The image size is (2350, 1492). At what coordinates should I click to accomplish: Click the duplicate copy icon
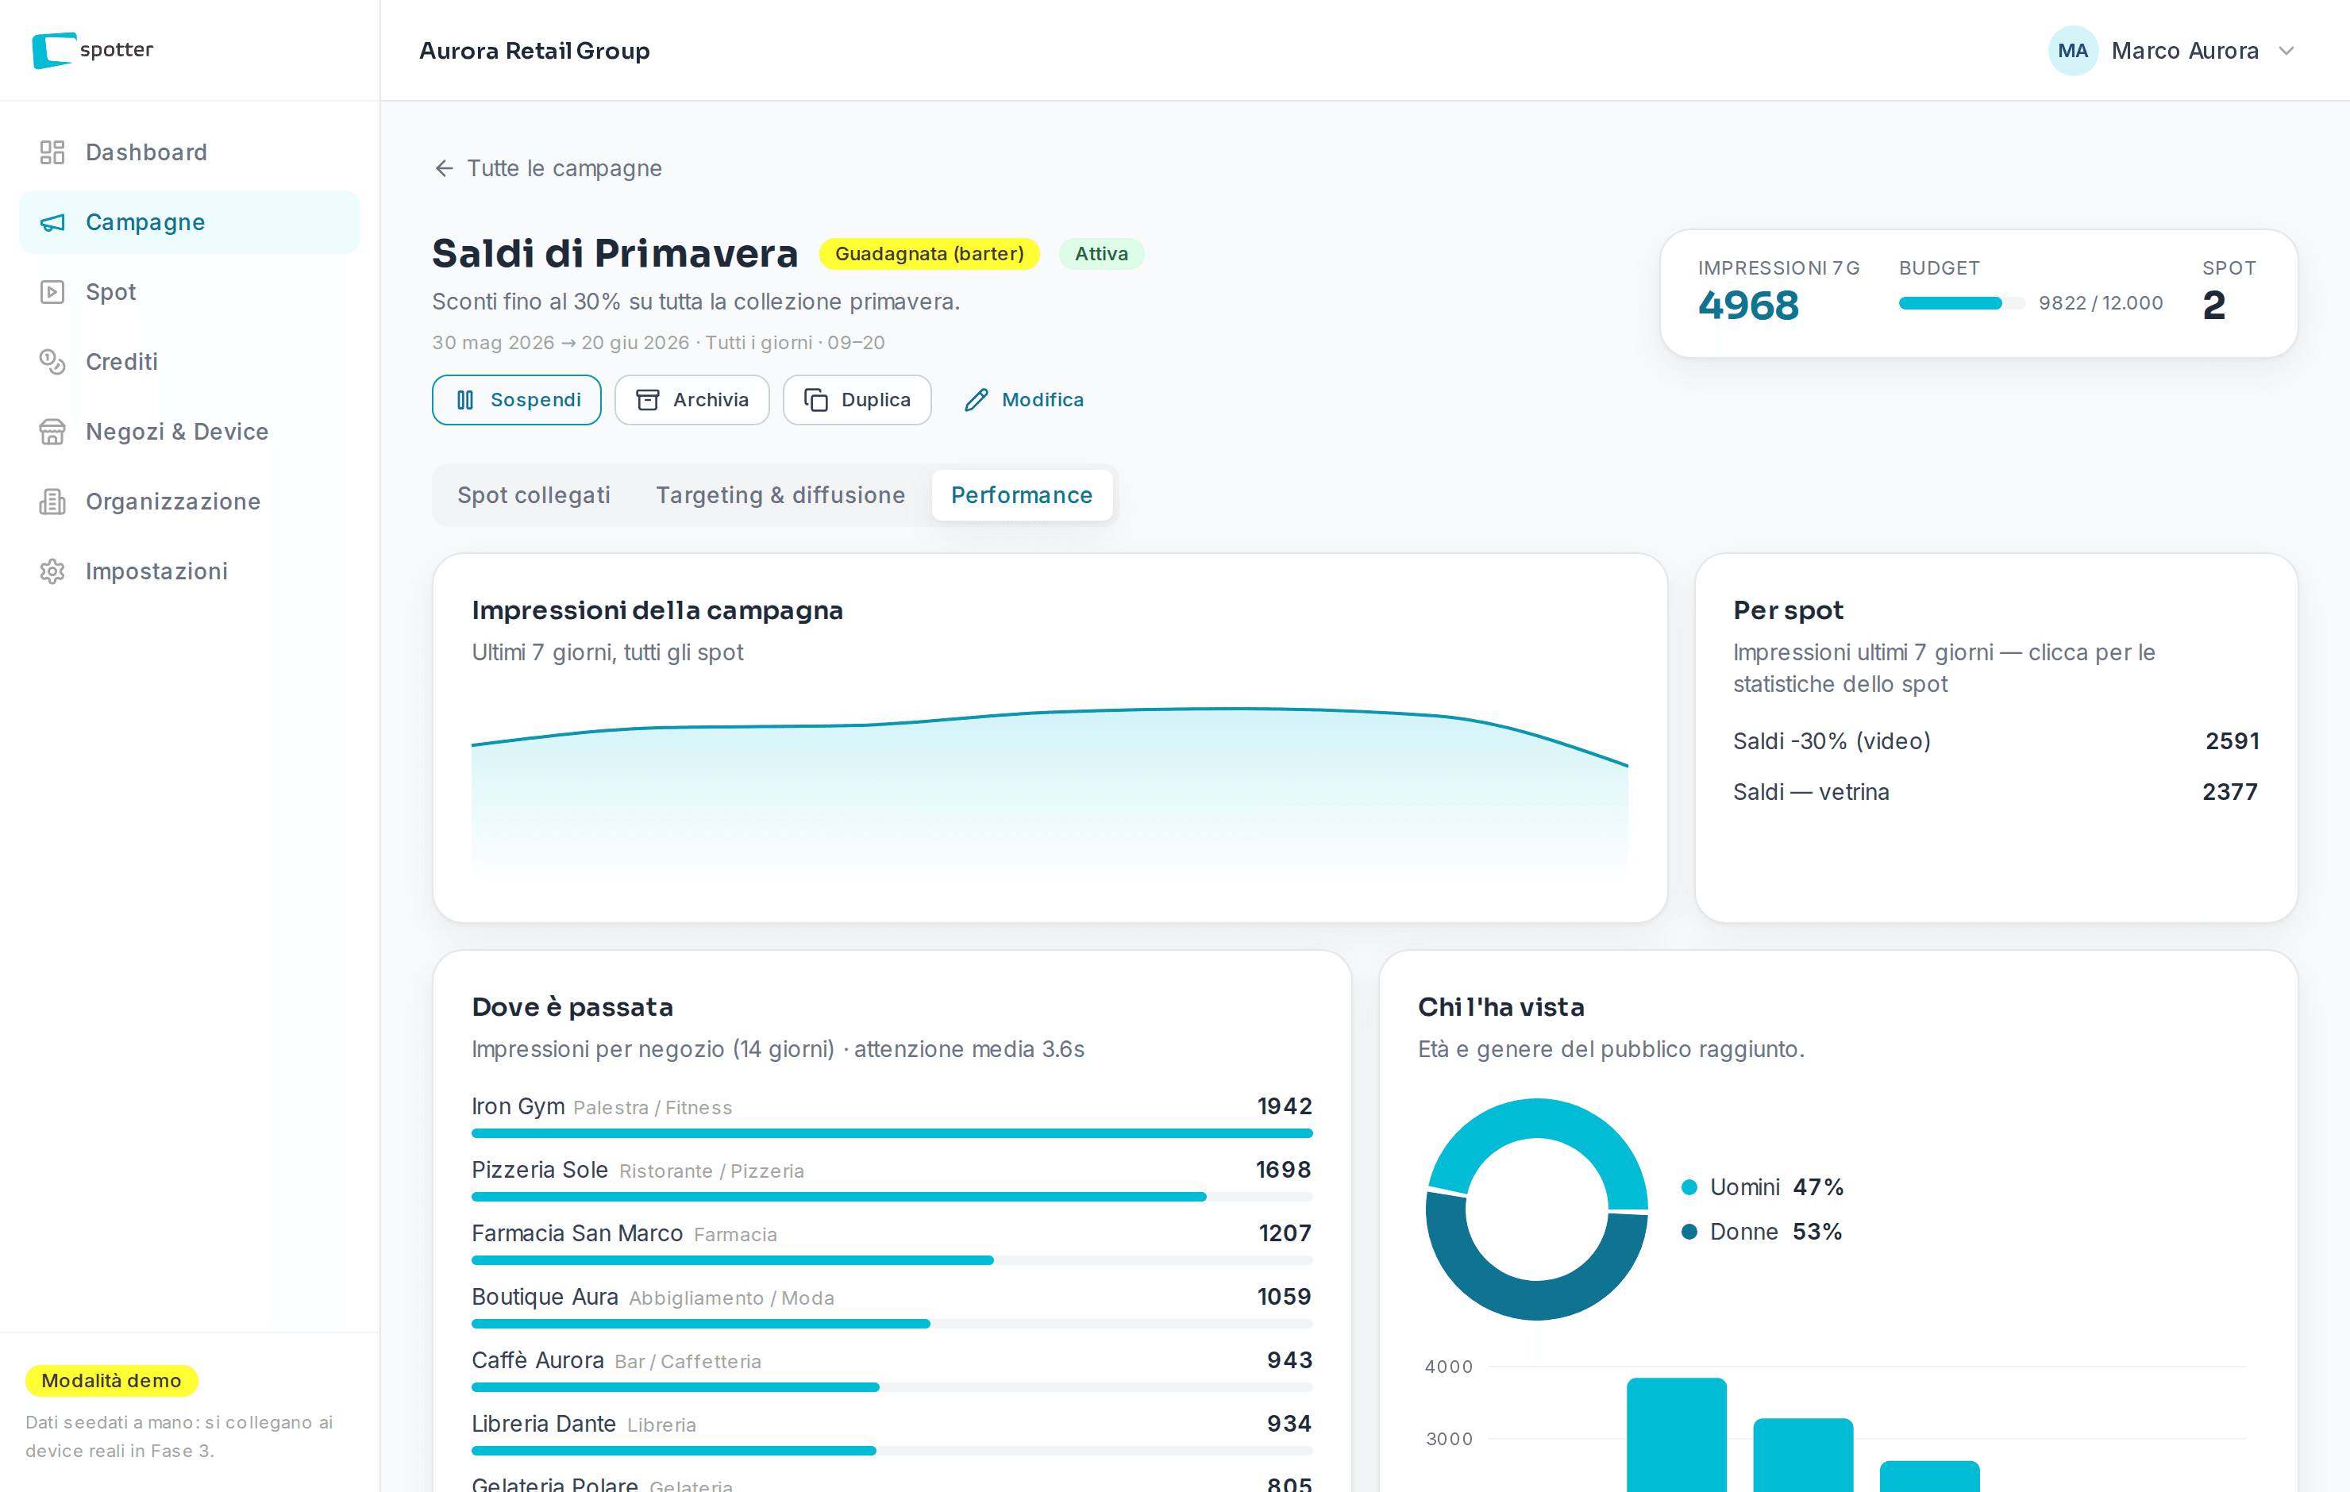[x=816, y=400]
